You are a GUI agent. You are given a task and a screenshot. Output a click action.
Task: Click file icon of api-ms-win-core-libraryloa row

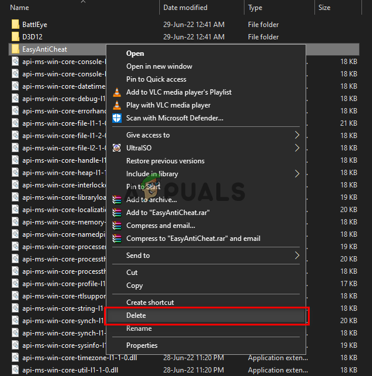point(15,197)
